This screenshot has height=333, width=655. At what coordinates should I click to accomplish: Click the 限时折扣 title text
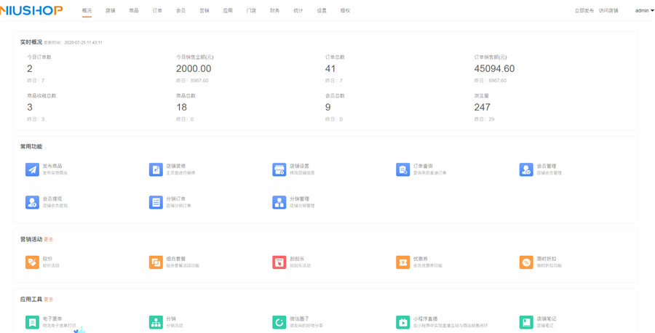point(547,259)
